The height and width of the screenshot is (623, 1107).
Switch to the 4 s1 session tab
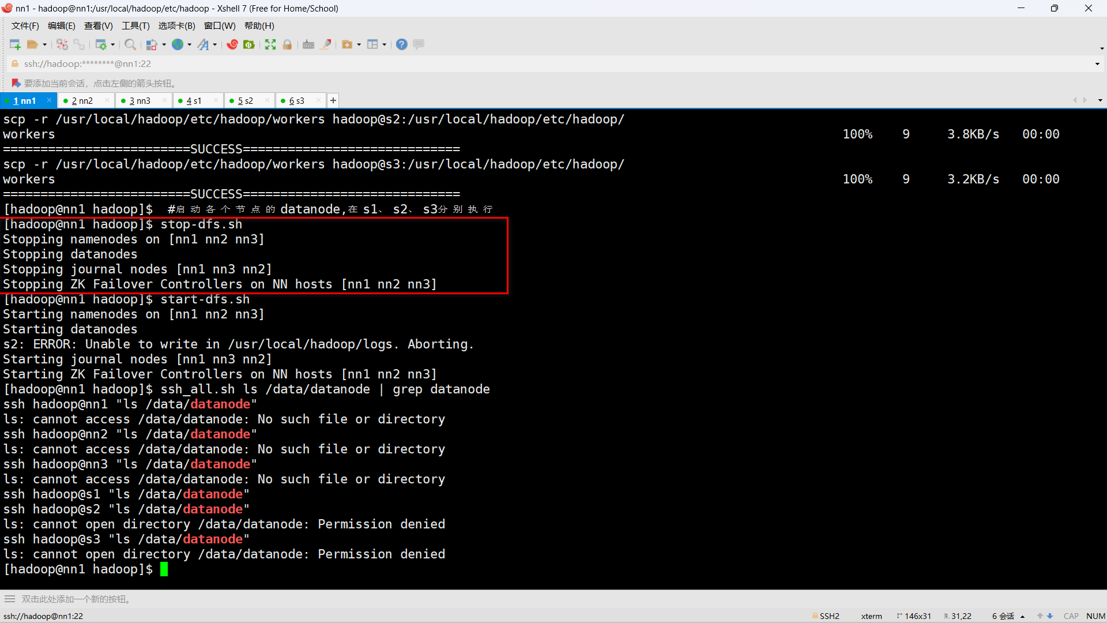click(194, 100)
